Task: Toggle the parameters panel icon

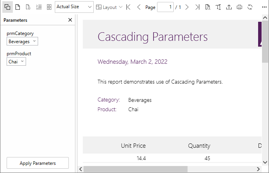Action: tap(7, 7)
